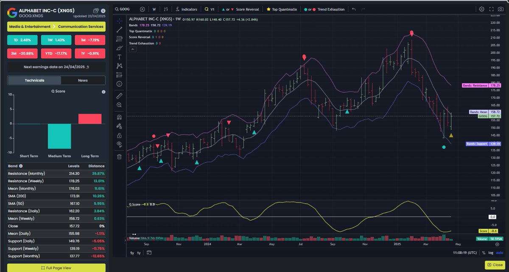
Task: Toggle hide all drawings eye icon
Action: 119,144
